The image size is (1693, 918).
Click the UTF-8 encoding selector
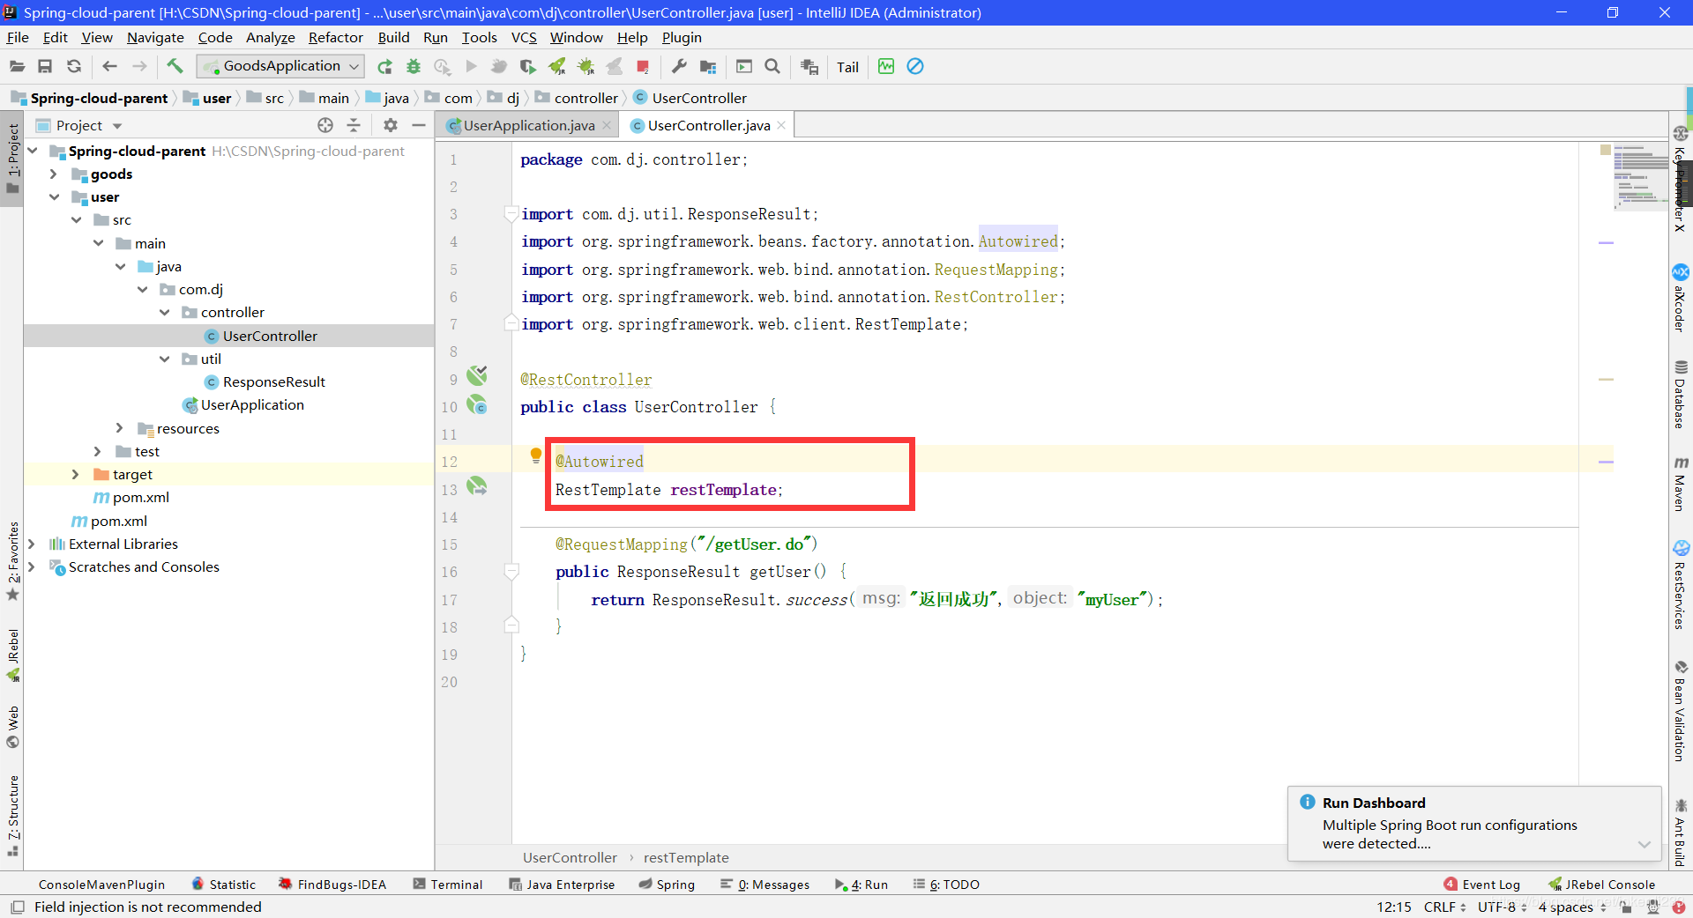click(1502, 907)
